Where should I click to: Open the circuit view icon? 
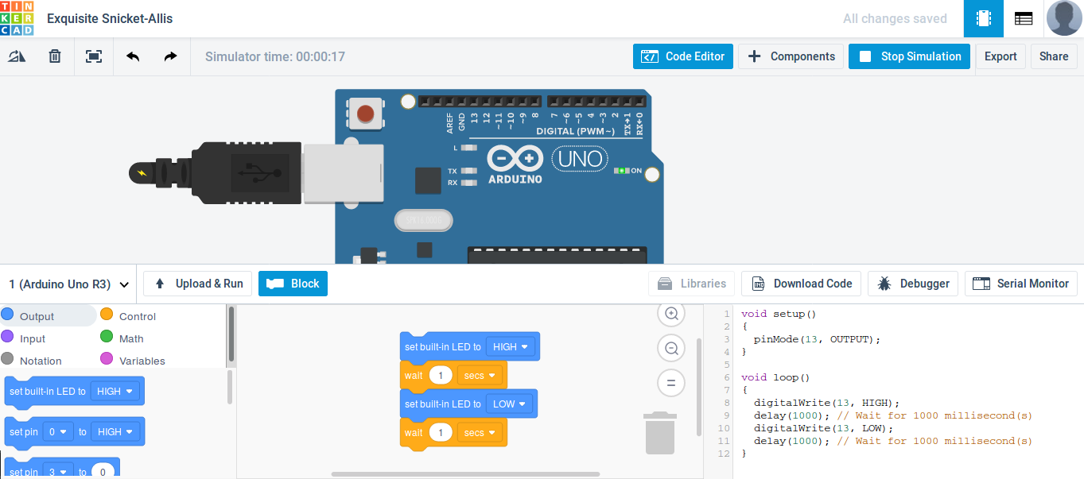point(983,18)
